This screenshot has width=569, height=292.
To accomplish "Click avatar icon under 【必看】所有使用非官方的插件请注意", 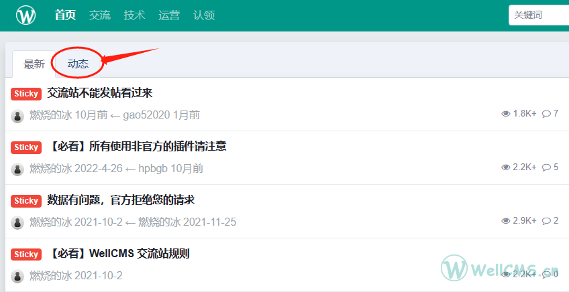I will [x=17, y=169].
